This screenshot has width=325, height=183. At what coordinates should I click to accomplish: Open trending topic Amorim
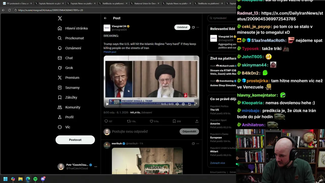(x=215, y=124)
